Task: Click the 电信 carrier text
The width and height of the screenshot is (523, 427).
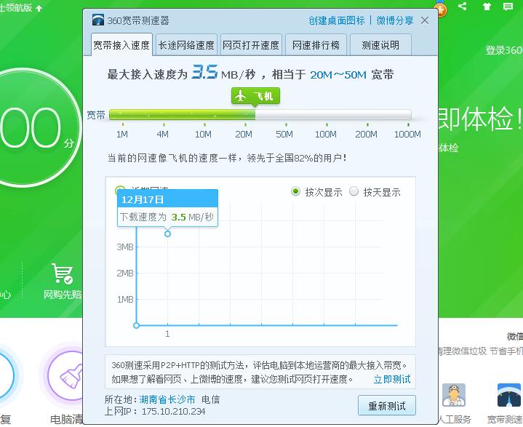Action: pyautogui.click(x=210, y=399)
